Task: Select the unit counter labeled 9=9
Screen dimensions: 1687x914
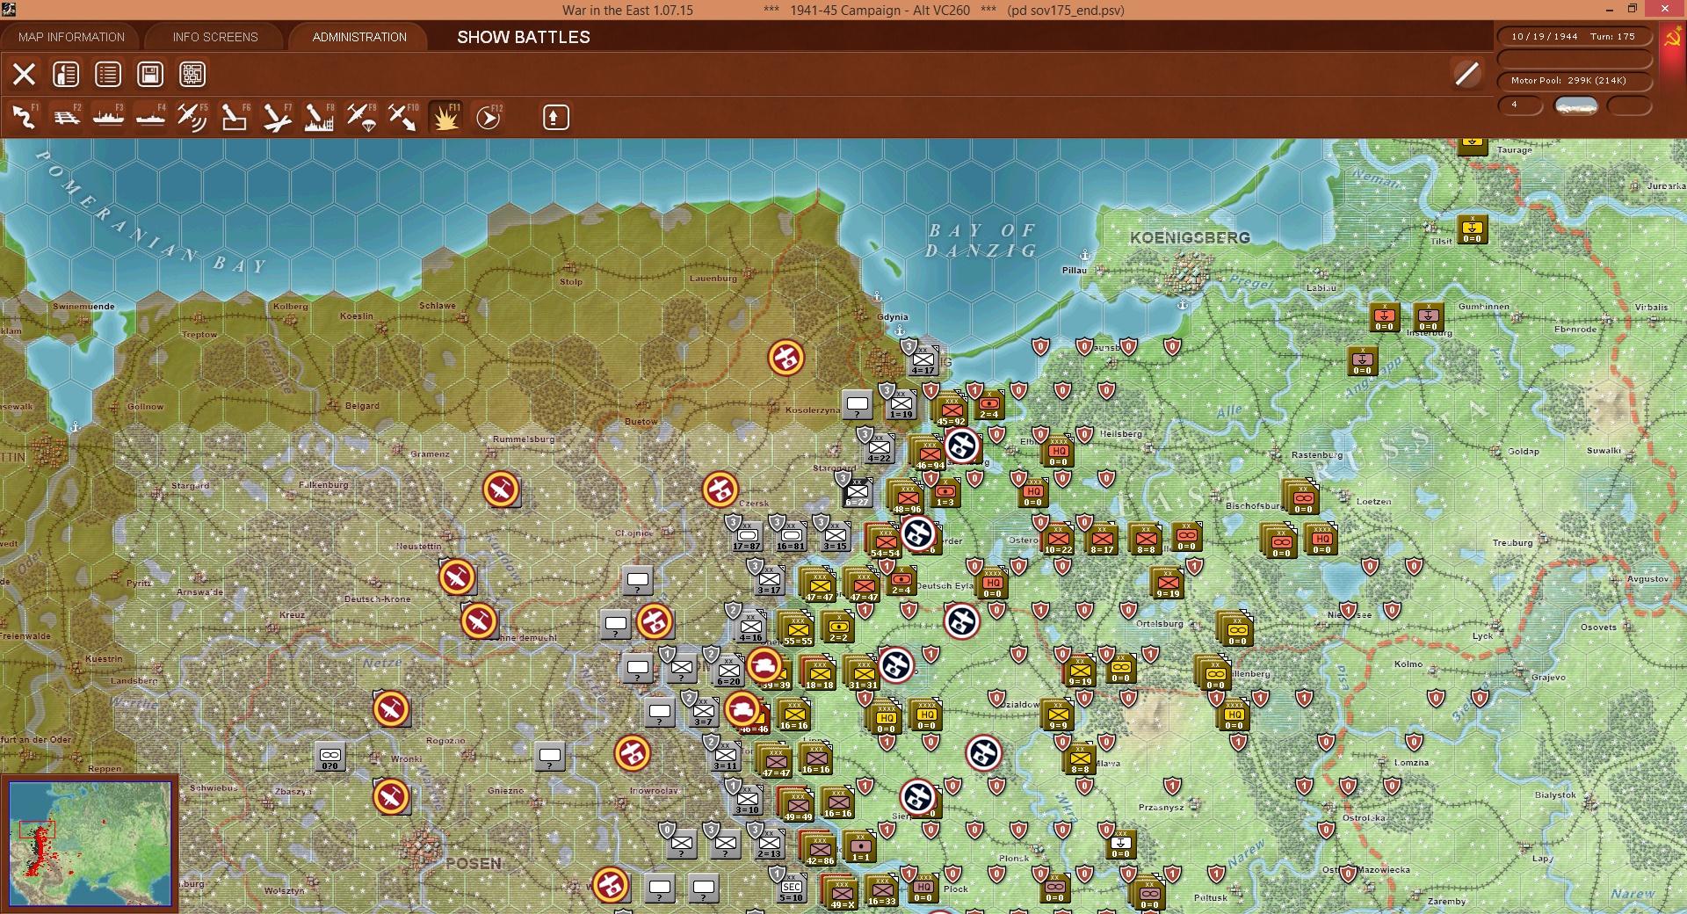Action: (1059, 715)
